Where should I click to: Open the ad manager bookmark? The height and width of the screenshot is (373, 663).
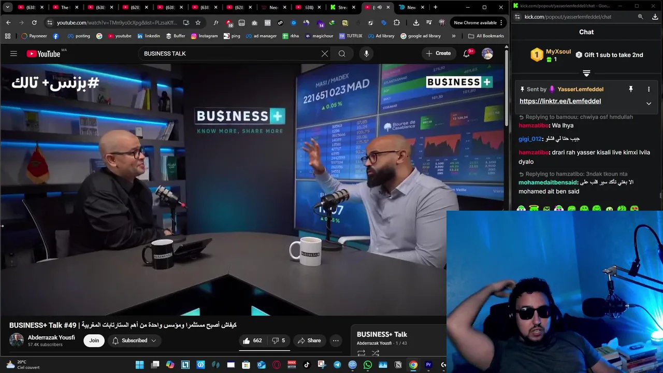[x=261, y=36]
